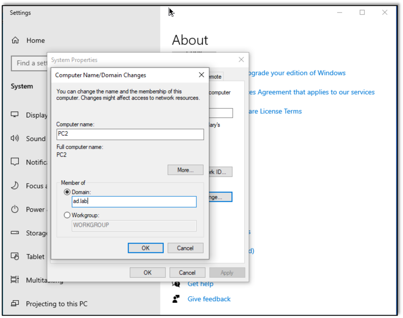Viewport: 403px width, 318px height.
Task: Click the Multitasking windows icon
Action: click(x=15, y=280)
